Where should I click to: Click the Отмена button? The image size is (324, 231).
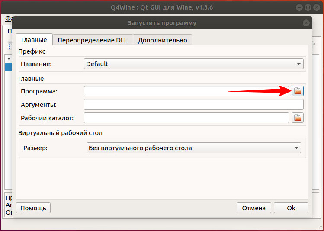pos(254,208)
